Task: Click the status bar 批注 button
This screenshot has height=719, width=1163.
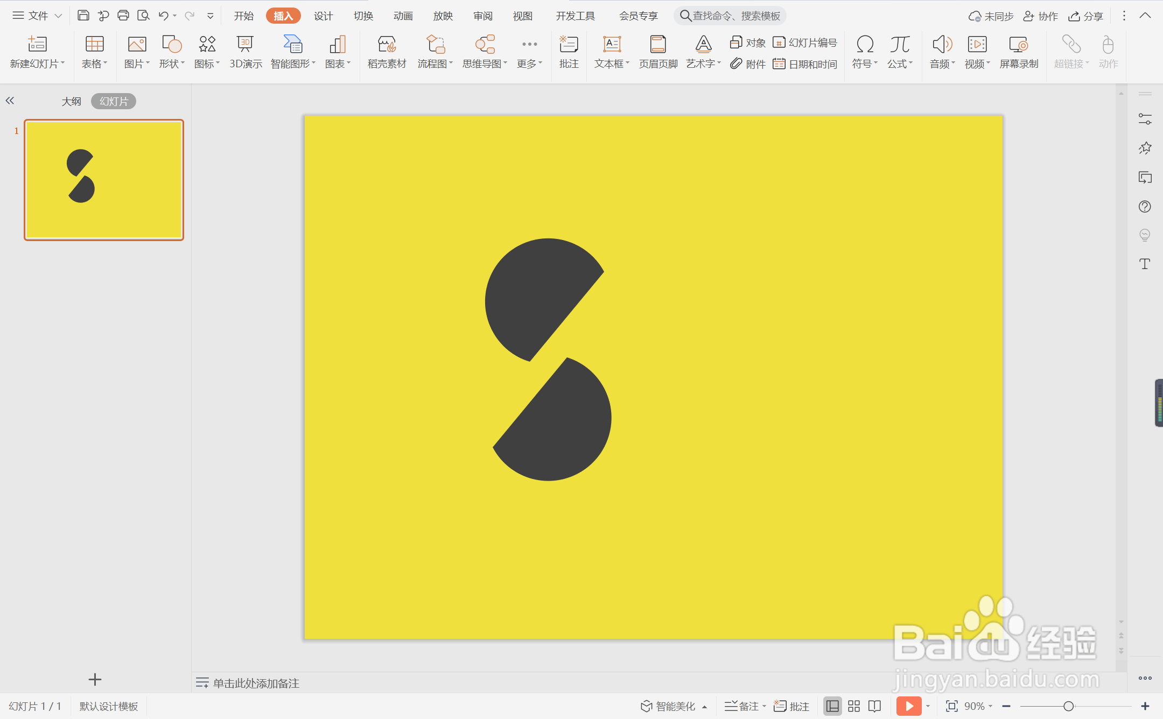Action: pyautogui.click(x=791, y=706)
